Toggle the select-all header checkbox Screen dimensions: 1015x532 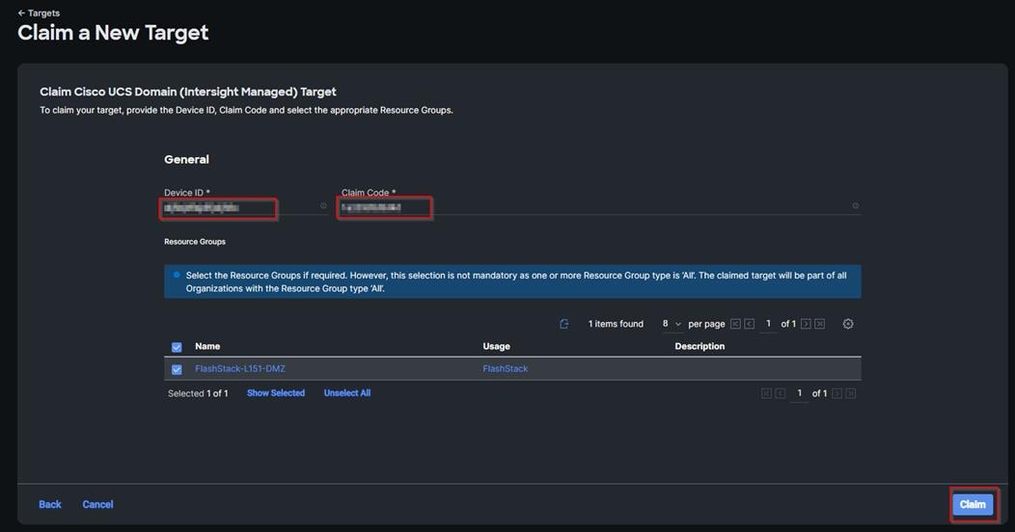[x=177, y=347]
